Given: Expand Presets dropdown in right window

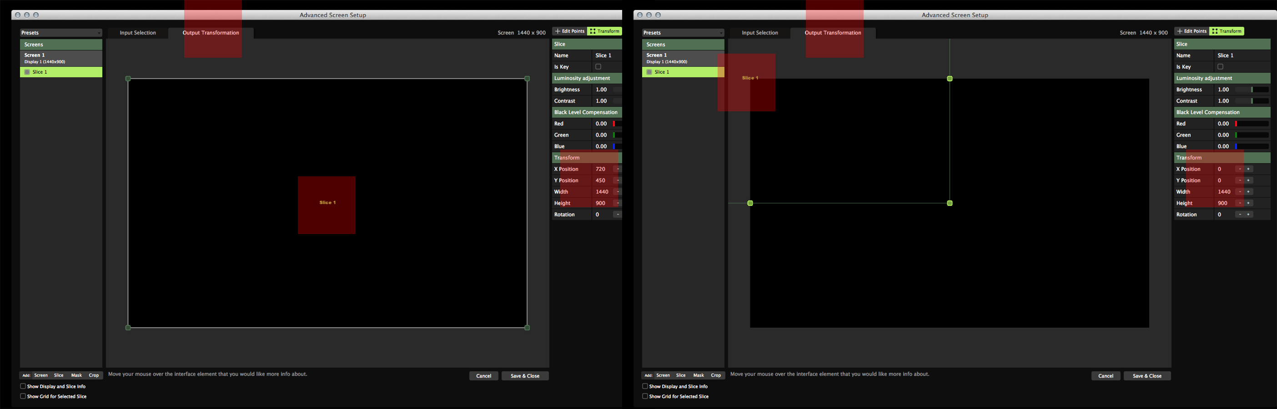Looking at the screenshot, I should click(683, 33).
